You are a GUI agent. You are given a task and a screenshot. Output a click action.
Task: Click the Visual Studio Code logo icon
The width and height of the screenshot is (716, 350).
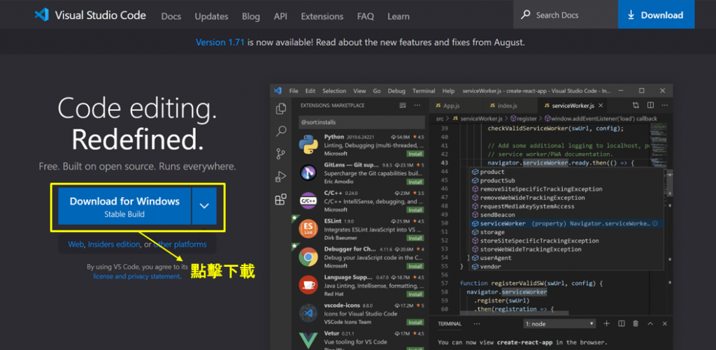(x=41, y=15)
